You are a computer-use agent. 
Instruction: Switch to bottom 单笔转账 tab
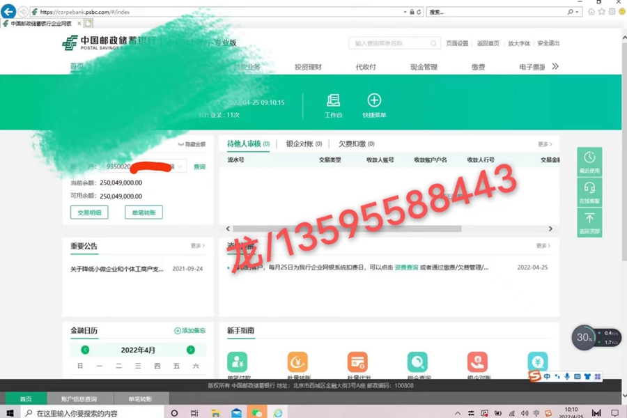click(x=140, y=398)
